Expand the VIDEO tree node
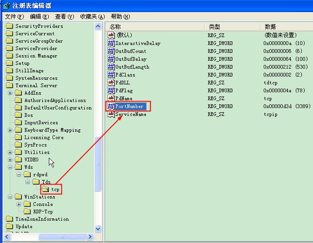The width and height of the screenshot is (313, 243). click(x=10, y=160)
